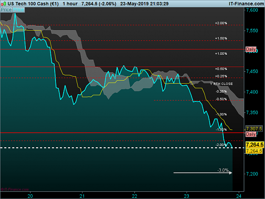Screen dimensions: 265x199
Task: Click the '-2.00%' level label
Action: click(221, 145)
